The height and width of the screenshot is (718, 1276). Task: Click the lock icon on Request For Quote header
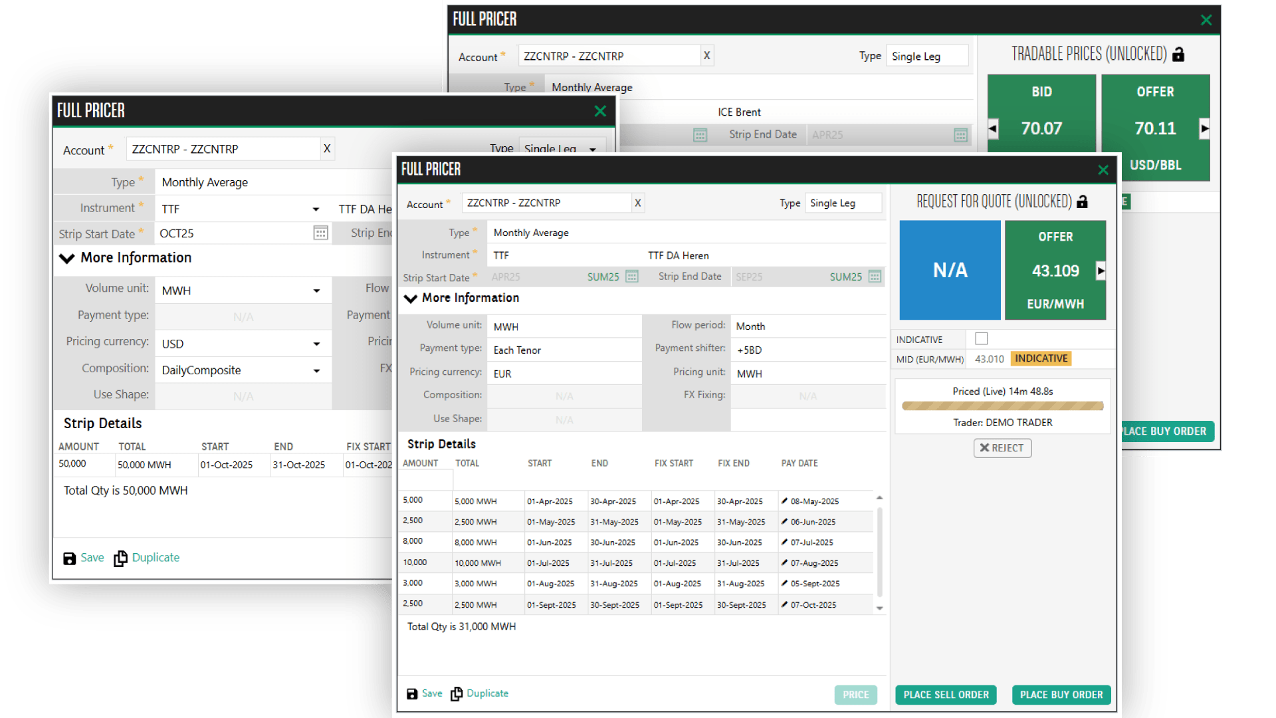tap(1083, 201)
